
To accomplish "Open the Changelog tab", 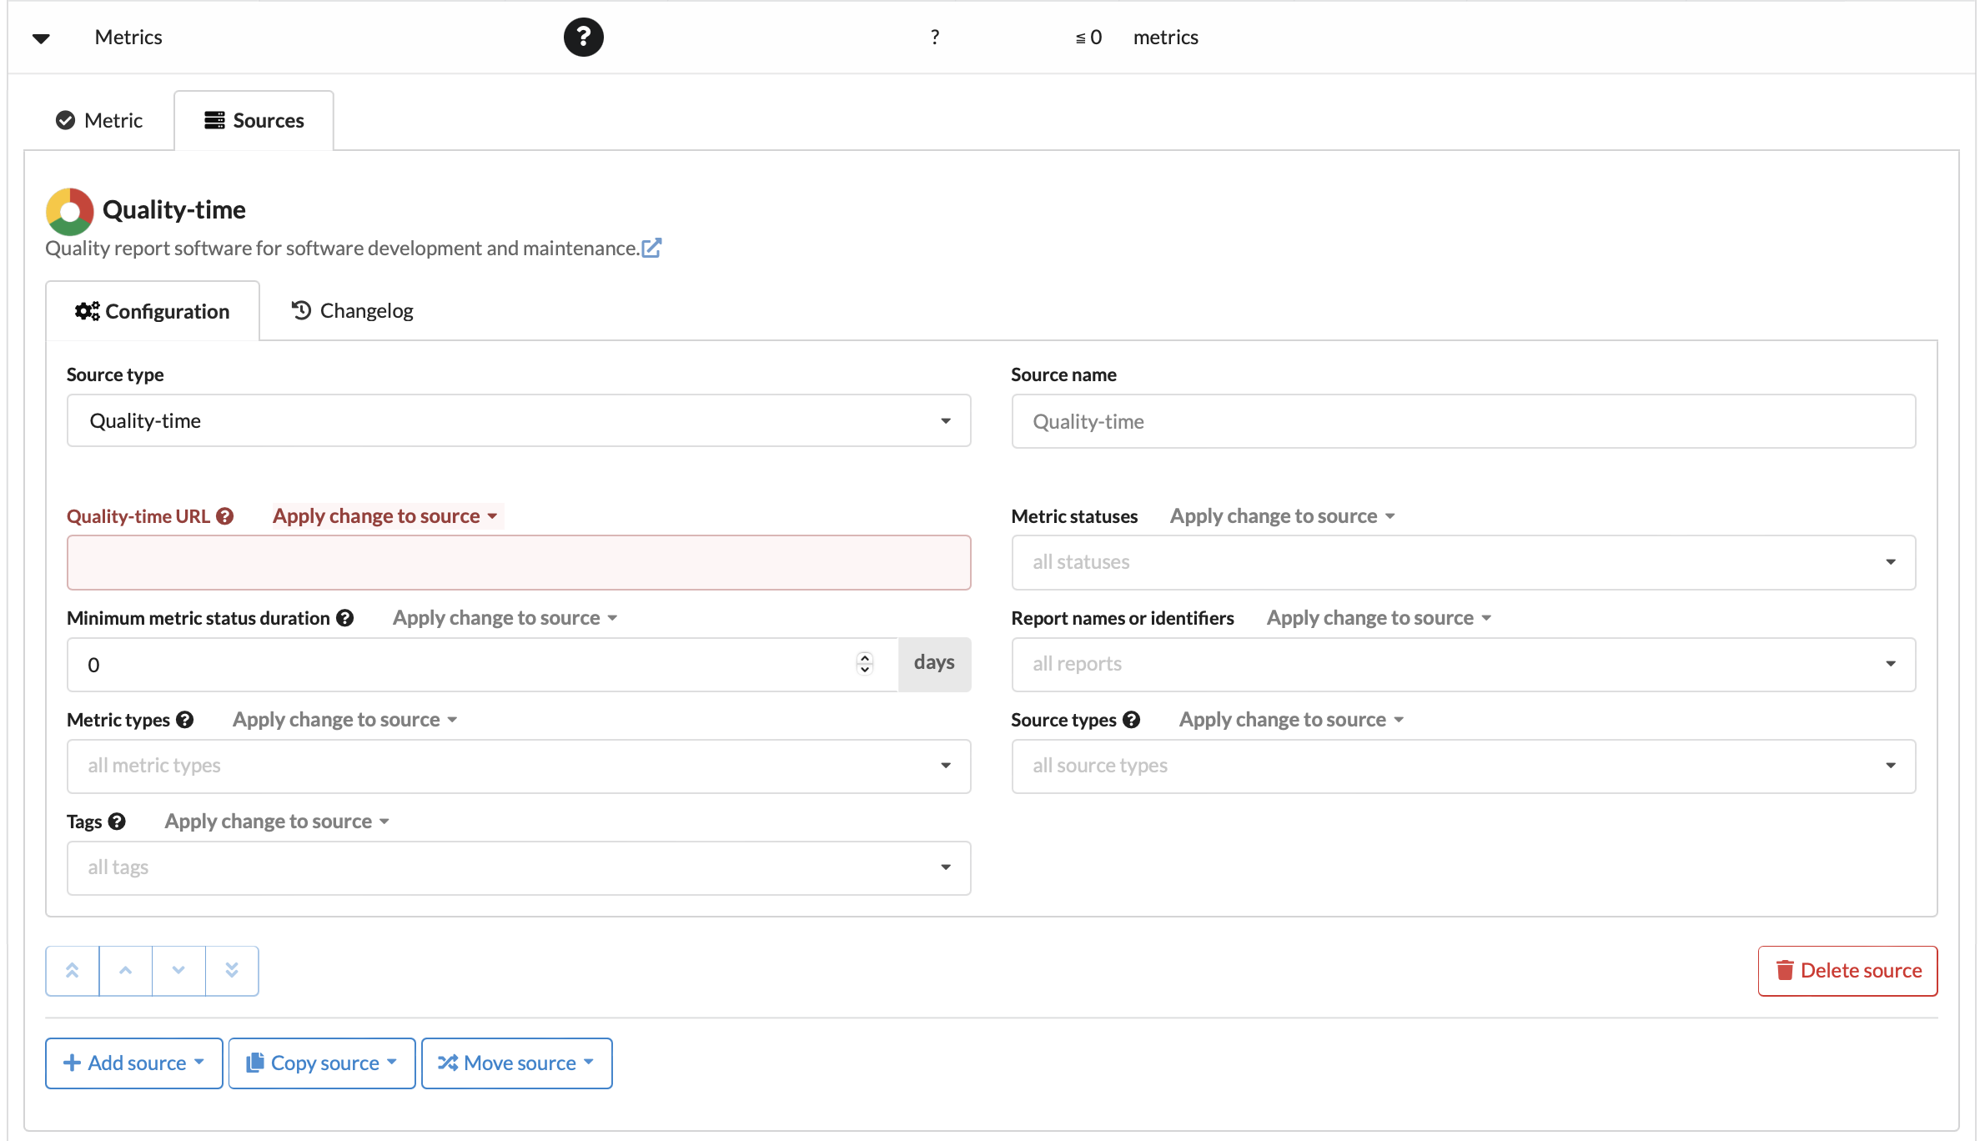I will tap(352, 311).
